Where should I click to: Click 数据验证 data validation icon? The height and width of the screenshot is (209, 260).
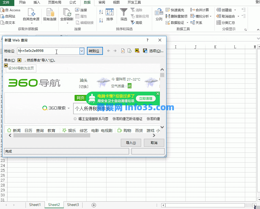coord(168,23)
